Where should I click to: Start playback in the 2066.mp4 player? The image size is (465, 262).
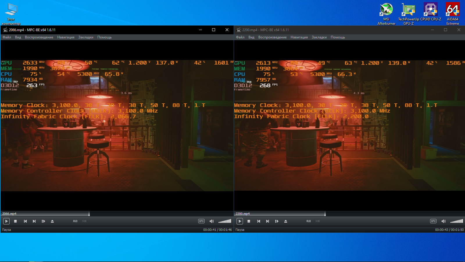pos(6,221)
